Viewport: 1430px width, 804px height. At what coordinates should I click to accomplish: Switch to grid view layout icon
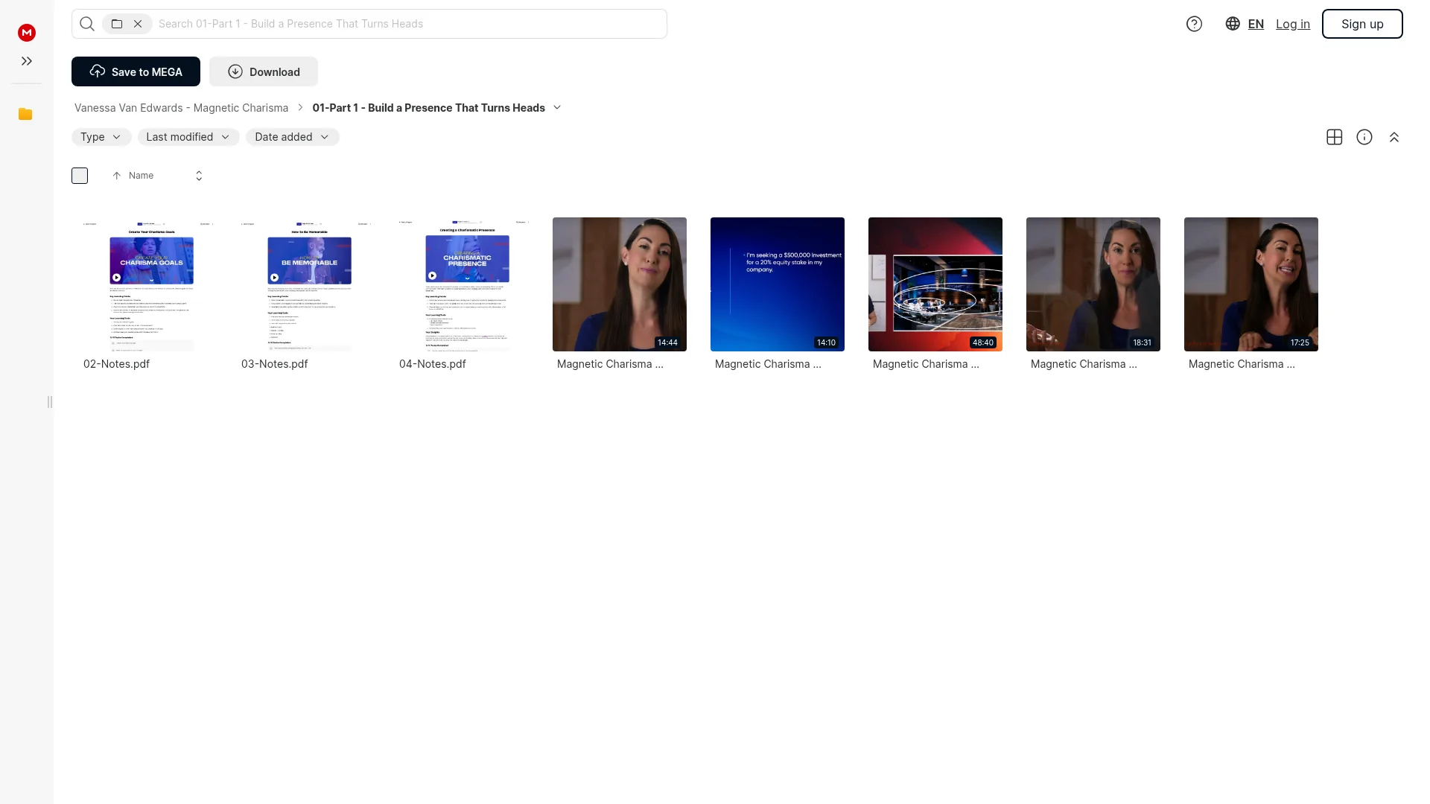point(1335,137)
